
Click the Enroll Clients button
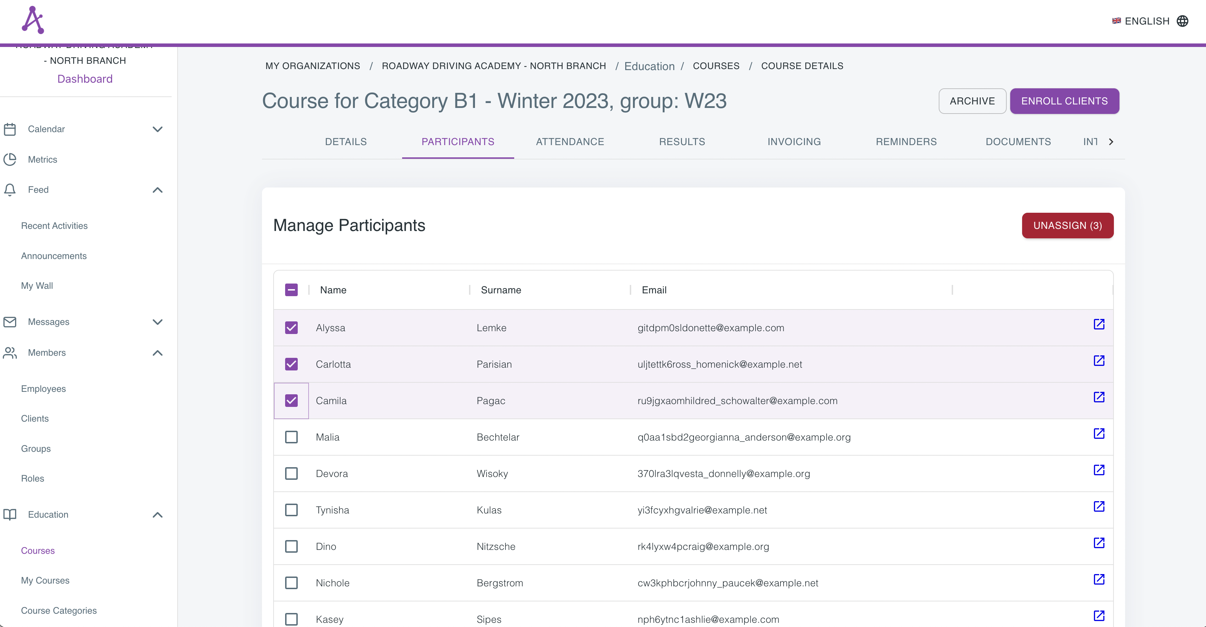coord(1064,101)
